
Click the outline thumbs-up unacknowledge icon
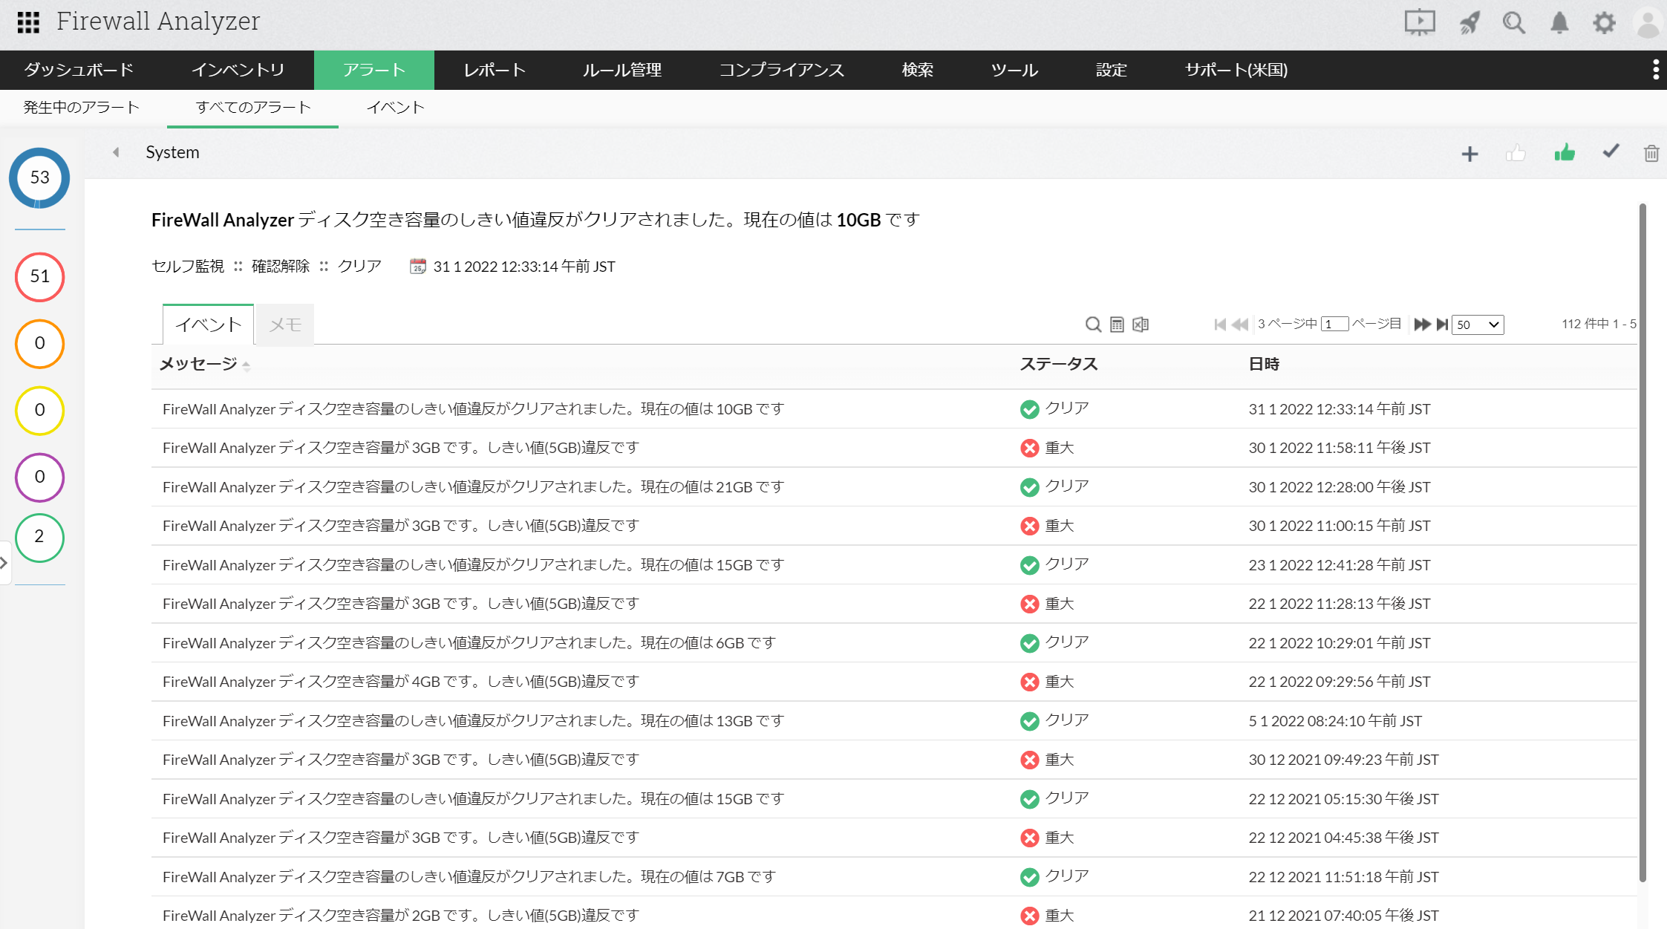[x=1516, y=154]
